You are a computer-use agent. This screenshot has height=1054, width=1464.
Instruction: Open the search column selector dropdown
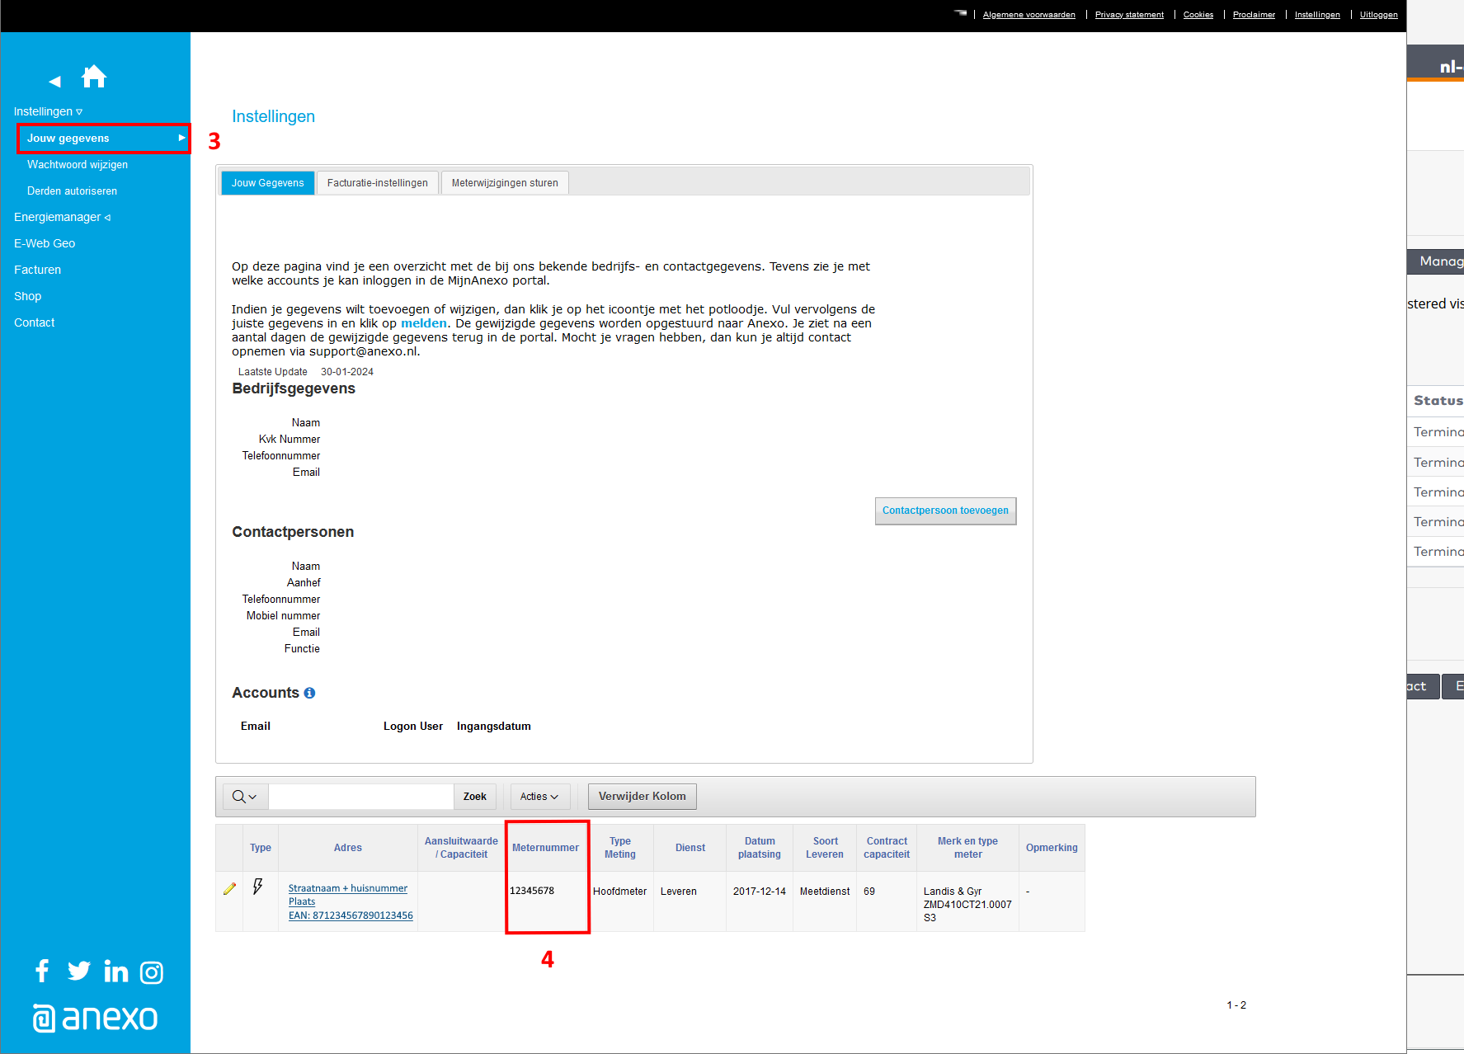(245, 797)
